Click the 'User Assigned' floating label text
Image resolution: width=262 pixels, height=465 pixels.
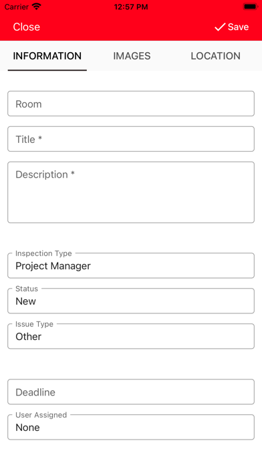(x=41, y=415)
